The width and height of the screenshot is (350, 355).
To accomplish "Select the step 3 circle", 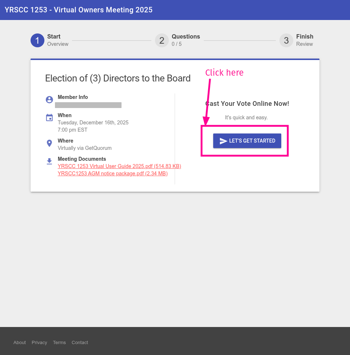I will click(x=286, y=40).
